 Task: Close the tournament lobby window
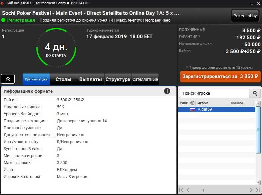click(258, 4)
